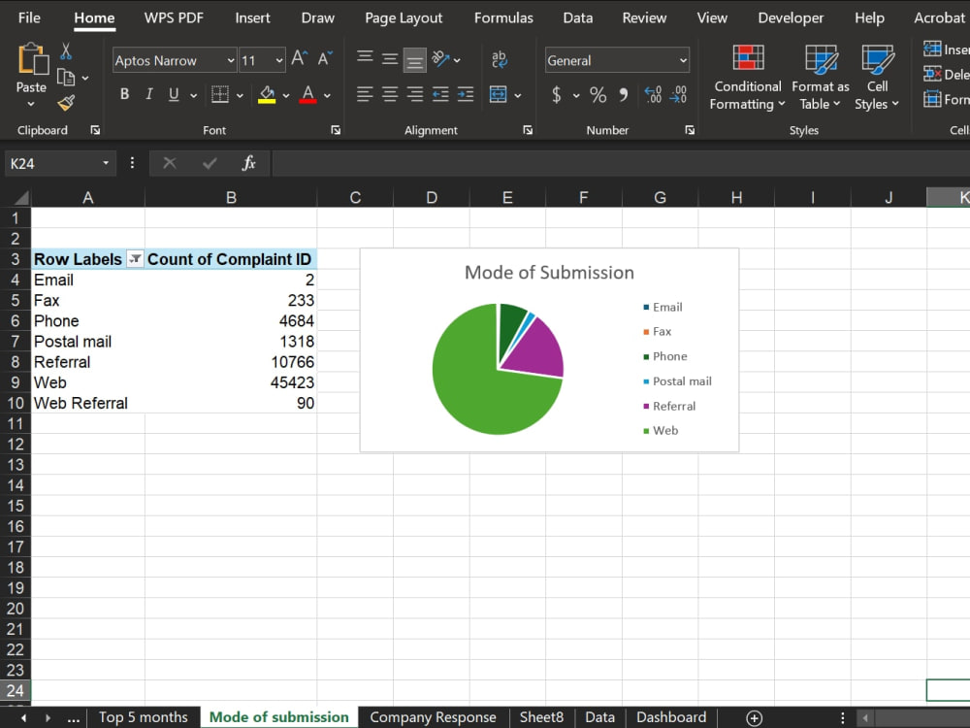Switch to Formulas ribbon tab
970x728 pixels.
(x=503, y=17)
